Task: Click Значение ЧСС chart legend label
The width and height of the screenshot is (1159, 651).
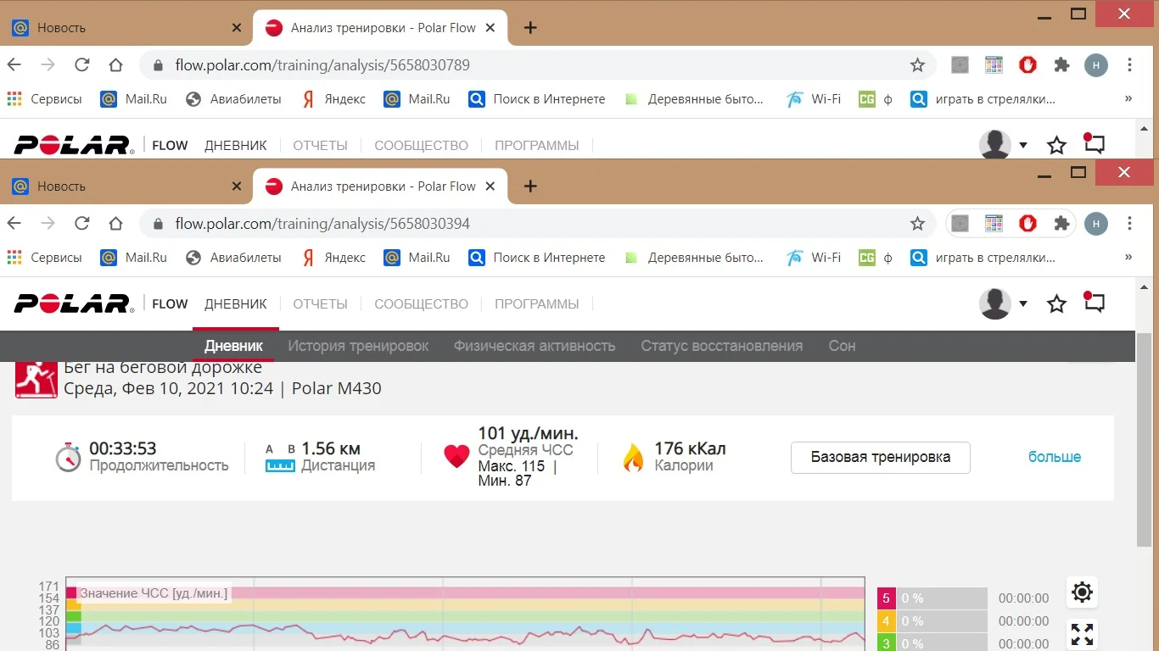Action: point(154,593)
